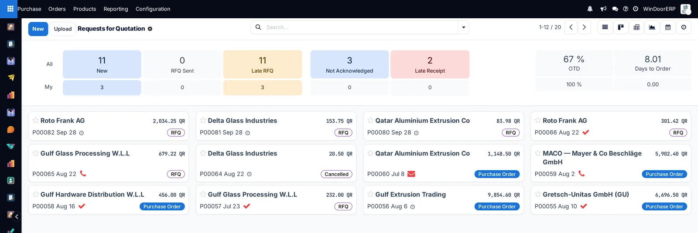
Task: Open the Gulf Glass Processing P00057 card
Action: click(276, 200)
